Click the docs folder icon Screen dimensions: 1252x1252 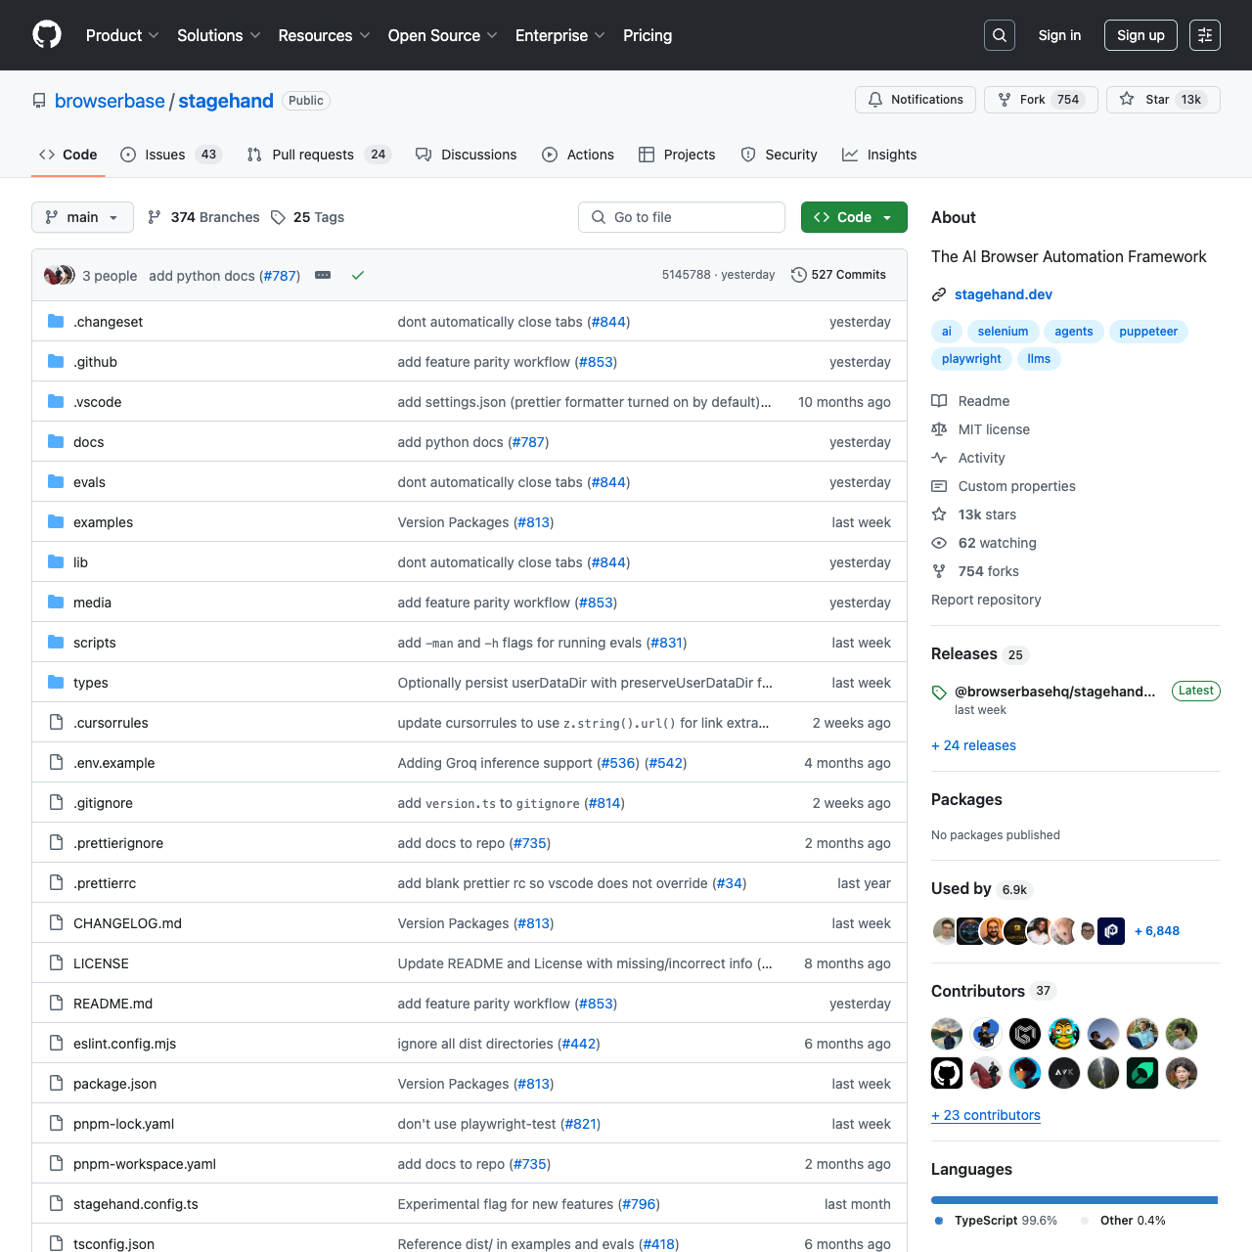tap(56, 442)
